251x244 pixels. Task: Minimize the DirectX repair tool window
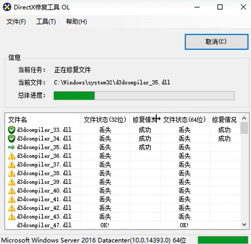[x=197, y=7]
